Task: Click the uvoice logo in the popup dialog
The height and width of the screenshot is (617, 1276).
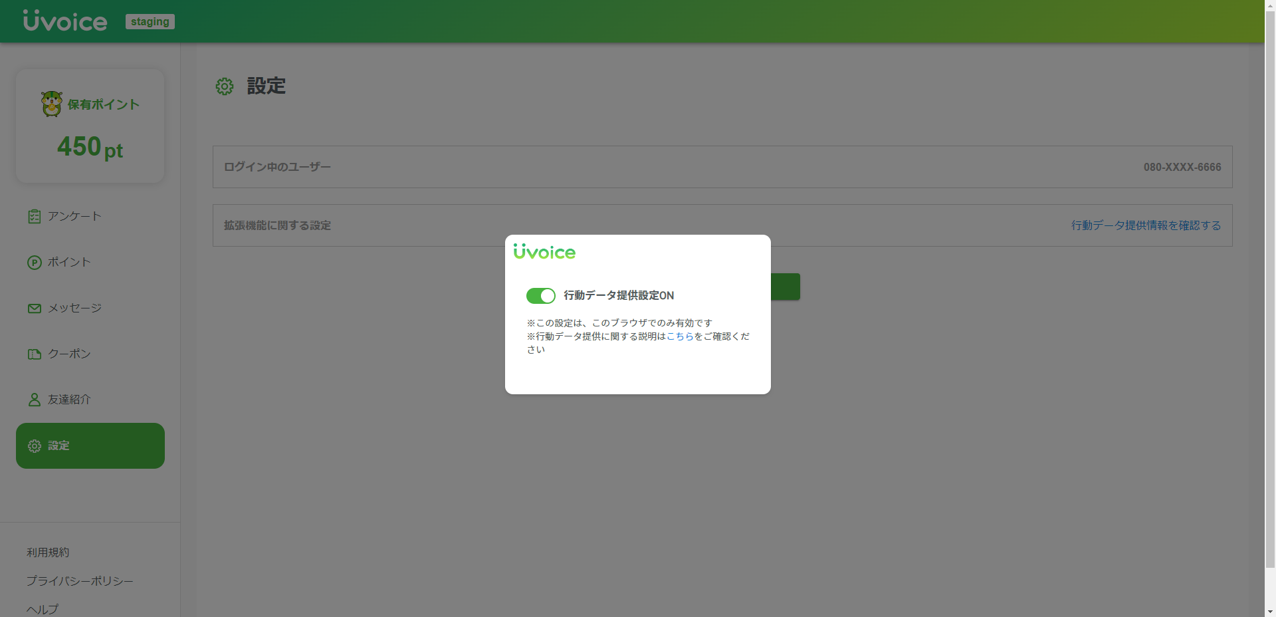Action: (544, 251)
